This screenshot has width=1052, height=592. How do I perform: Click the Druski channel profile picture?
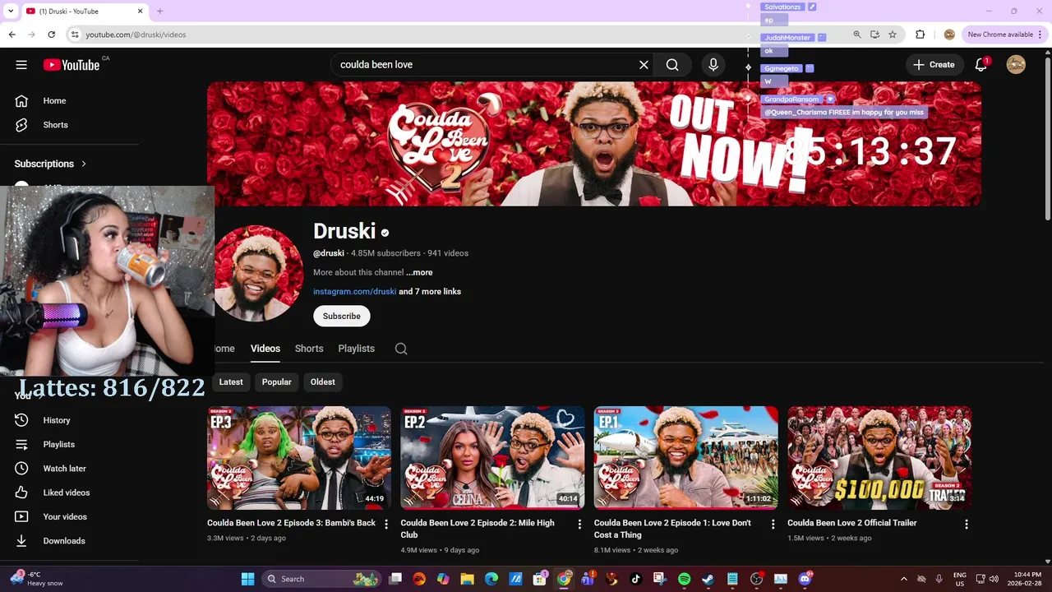258,274
